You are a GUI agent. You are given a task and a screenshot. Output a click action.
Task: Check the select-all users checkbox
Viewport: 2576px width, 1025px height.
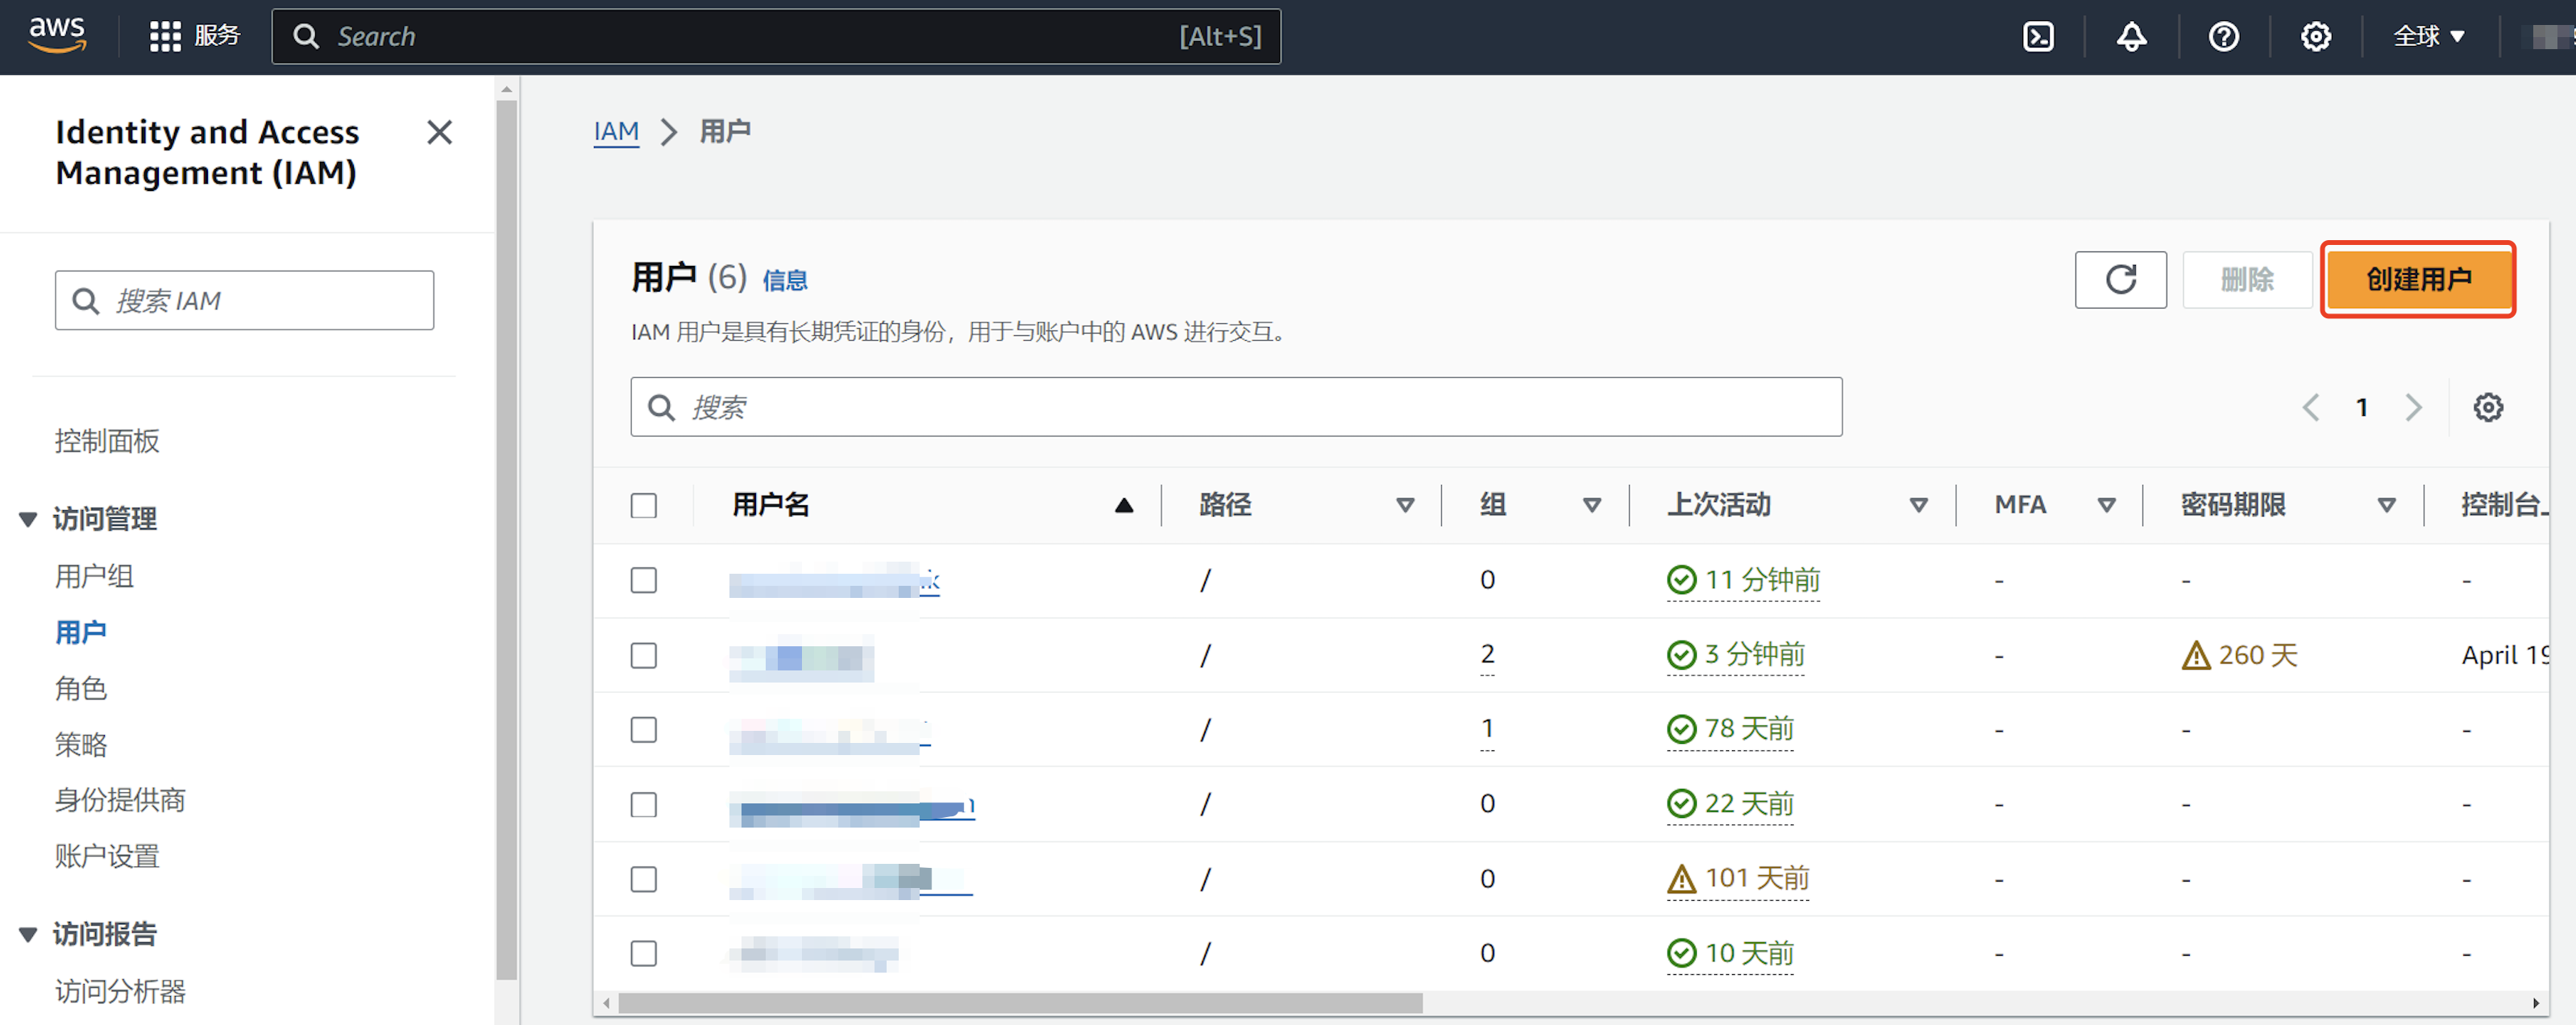644,505
